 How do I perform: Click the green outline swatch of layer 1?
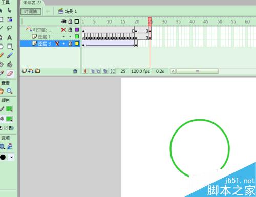pos(77,36)
